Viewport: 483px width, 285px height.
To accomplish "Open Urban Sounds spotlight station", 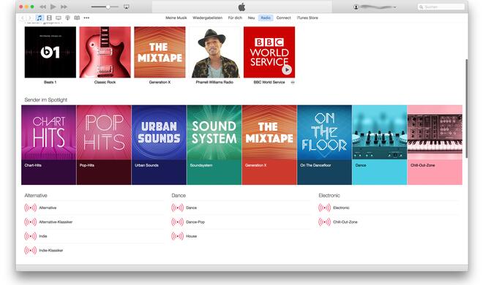I will click(x=159, y=145).
